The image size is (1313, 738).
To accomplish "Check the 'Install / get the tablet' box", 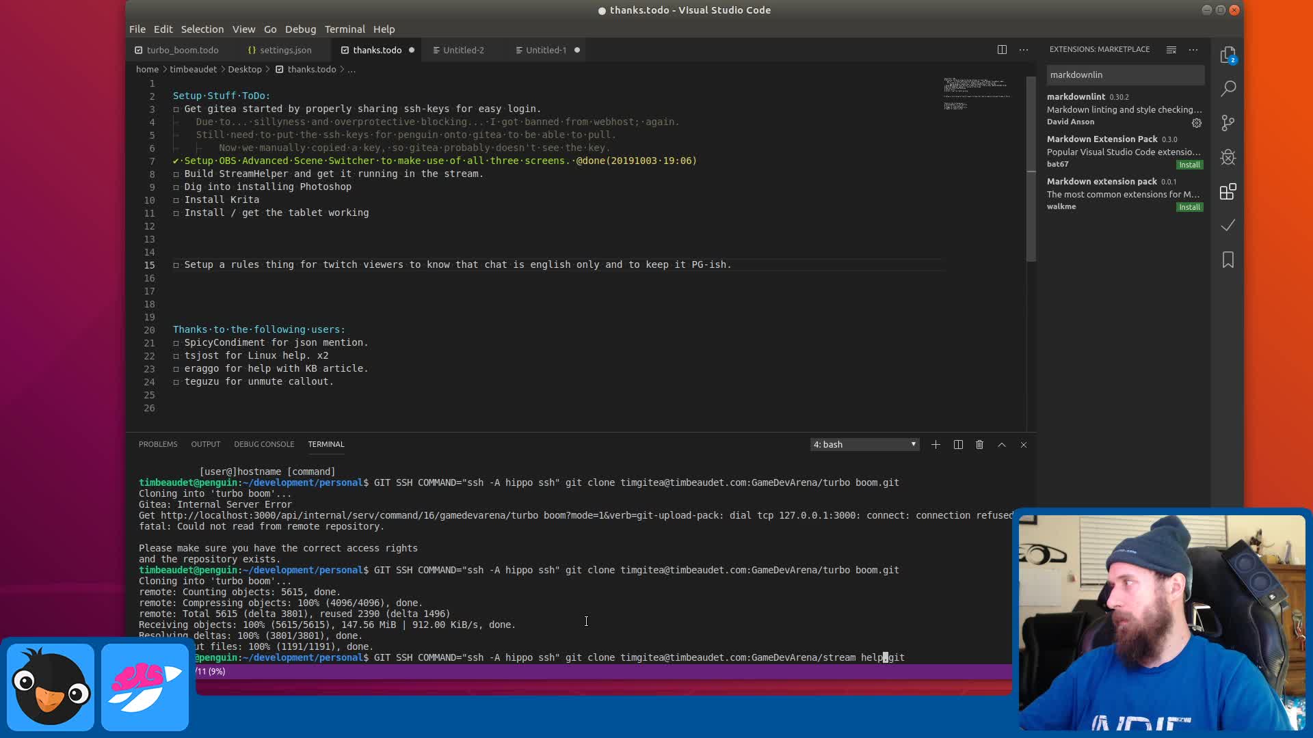I will click(x=176, y=213).
